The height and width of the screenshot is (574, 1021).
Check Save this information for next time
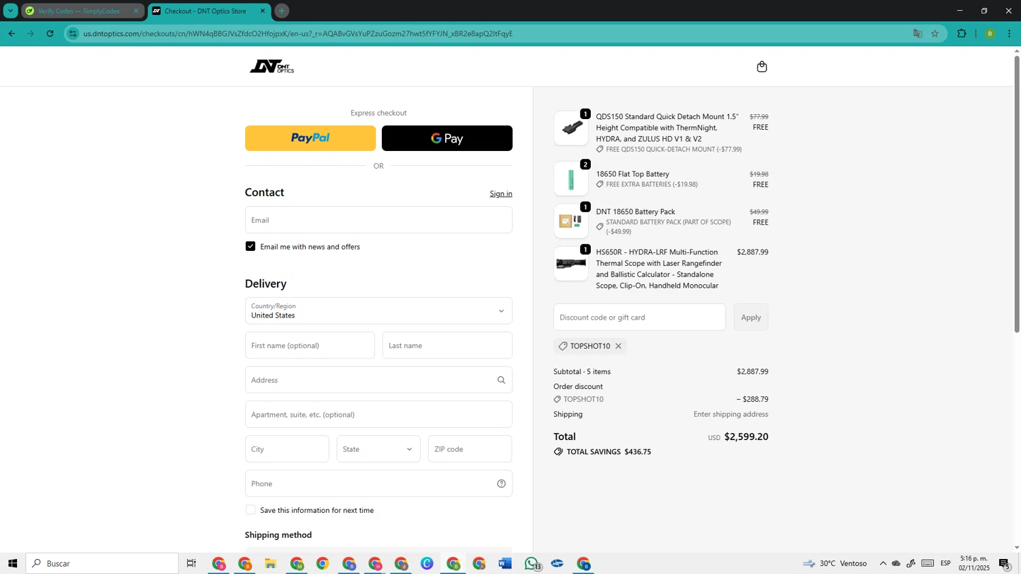(250, 510)
